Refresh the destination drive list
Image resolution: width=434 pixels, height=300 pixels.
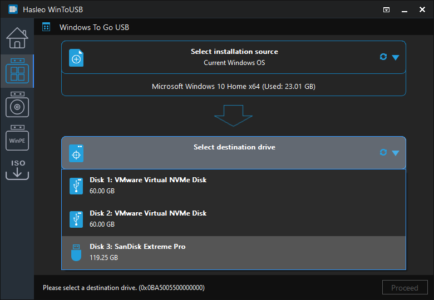click(x=383, y=152)
